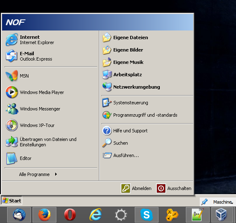Open Editor notepad application
Image resolution: width=236 pixels, height=223 pixels.
(x=50, y=158)
